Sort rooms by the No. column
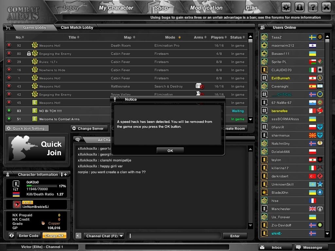Screen dimensions: 335x251 20,37
